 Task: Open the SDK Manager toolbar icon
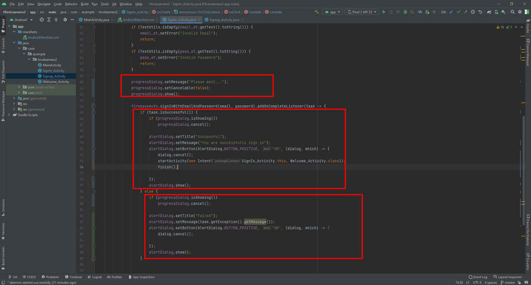point(504,12)
